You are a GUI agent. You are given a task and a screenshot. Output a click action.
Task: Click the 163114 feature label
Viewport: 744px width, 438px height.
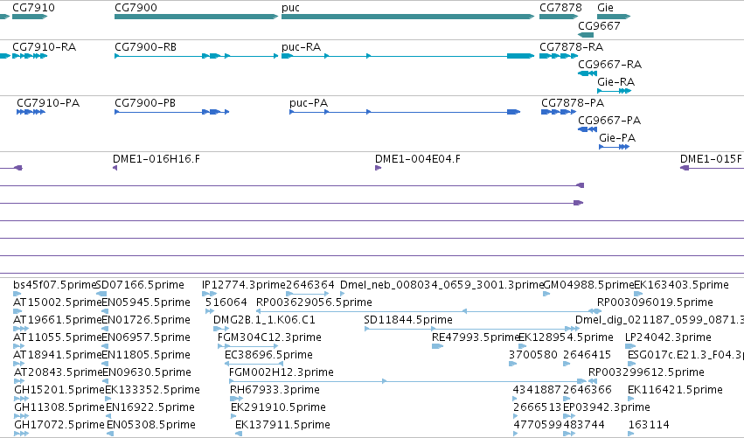[649, 425]
